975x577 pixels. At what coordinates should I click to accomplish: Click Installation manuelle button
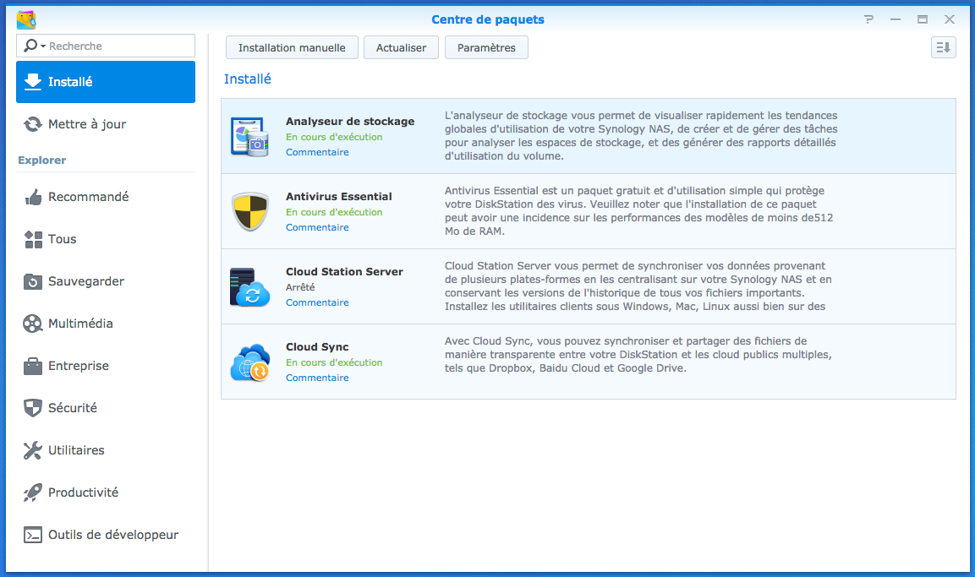click(292, 48)
